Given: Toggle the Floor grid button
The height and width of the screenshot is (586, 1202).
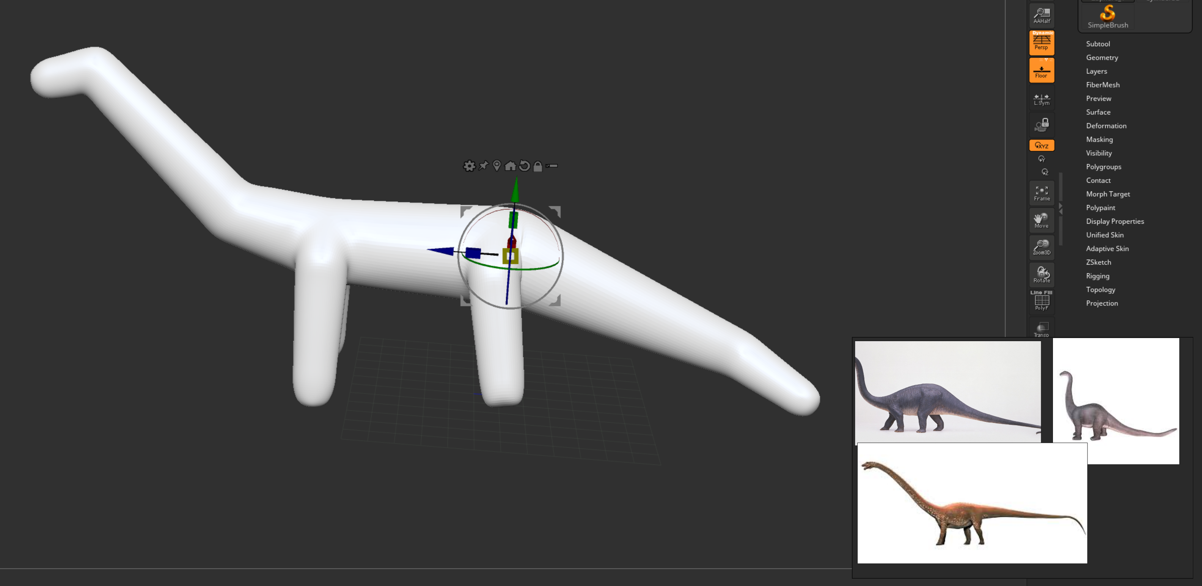Looking at the screenshot, I should (x=1042, y=71).
